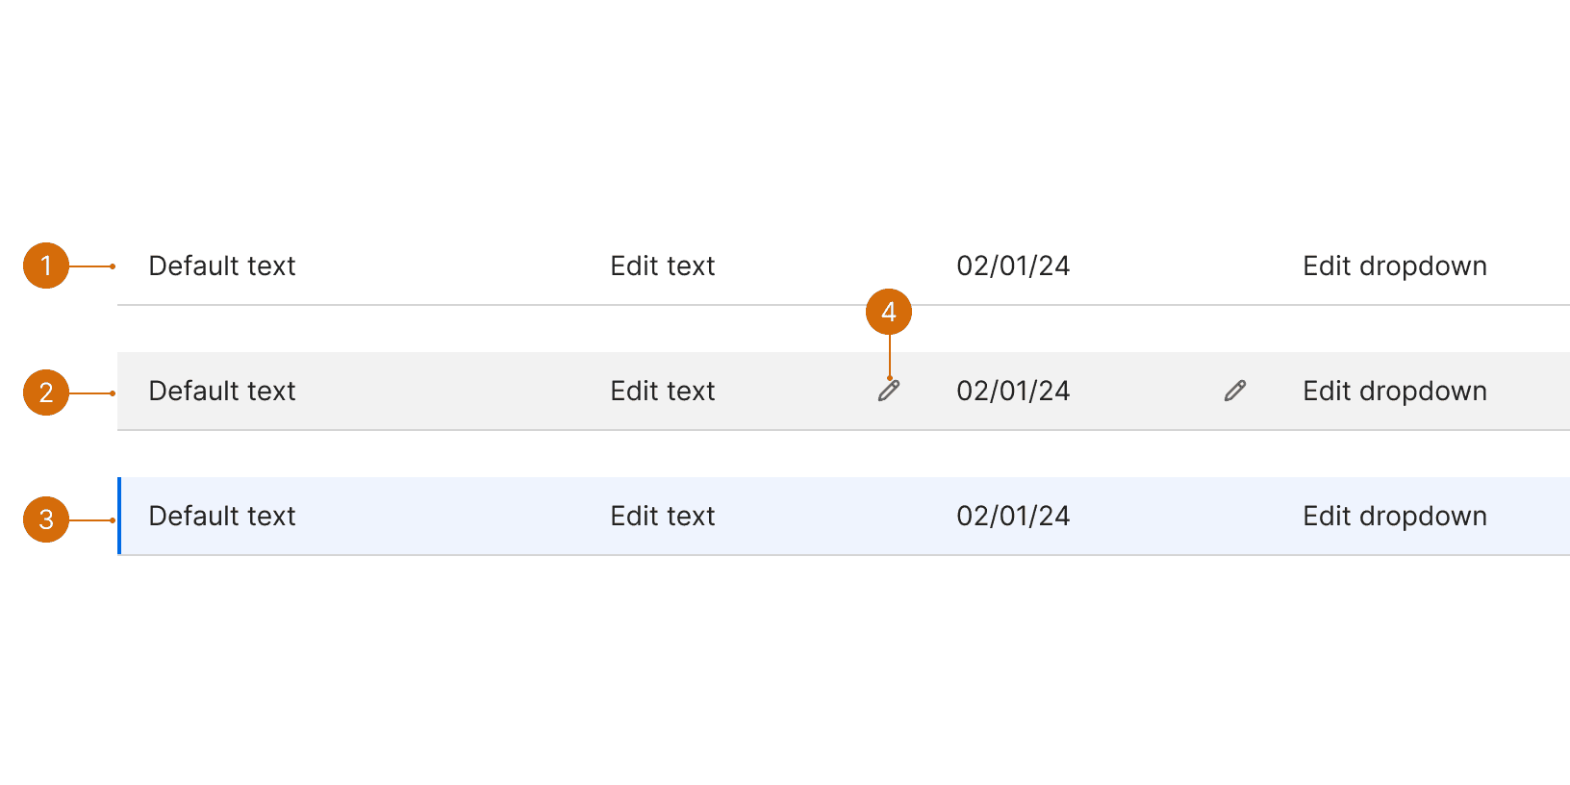Viewport: 1570px width, 785px height.
Task: Click orange annotation badge number 4
Action: (889, 312)
